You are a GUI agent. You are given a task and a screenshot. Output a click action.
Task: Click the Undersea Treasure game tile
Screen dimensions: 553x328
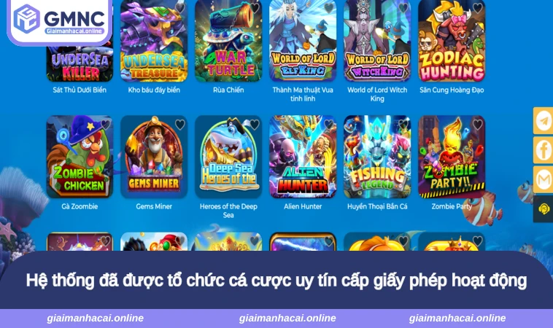point(154,40)
